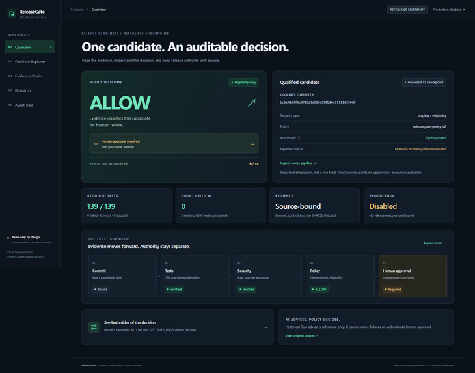Click the Production Disabled card
This screenshot has height=373, width=475.
tap(409, 206)
